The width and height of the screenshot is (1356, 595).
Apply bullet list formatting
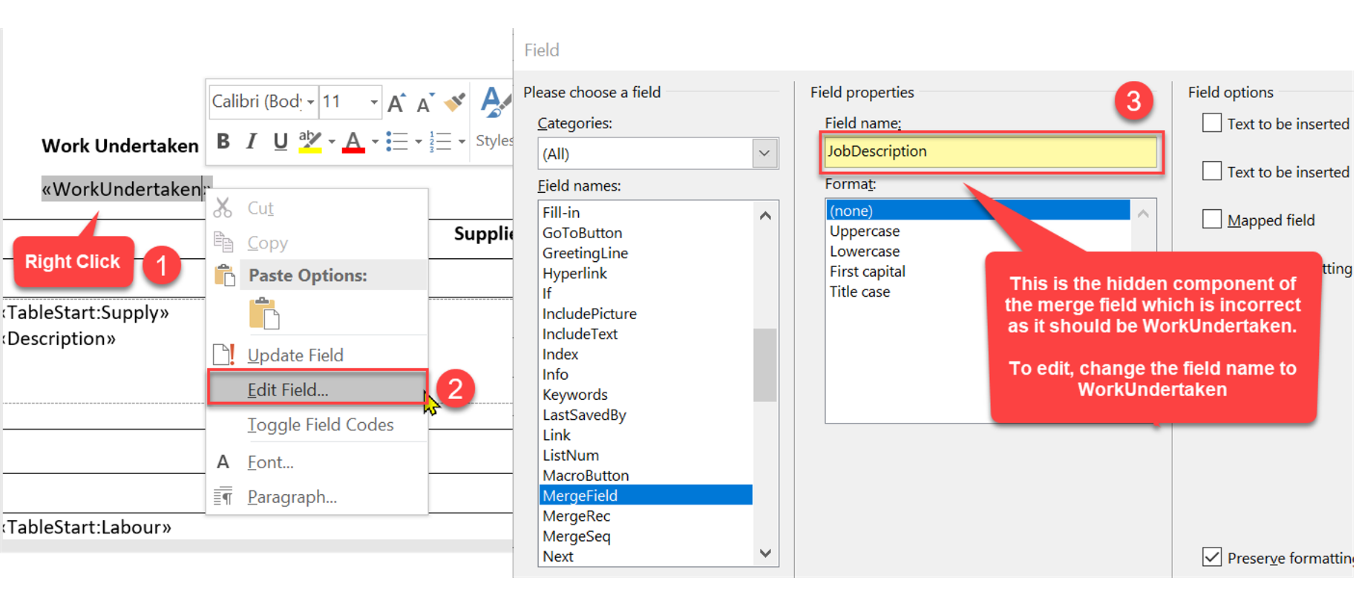(x=397, y=141)
